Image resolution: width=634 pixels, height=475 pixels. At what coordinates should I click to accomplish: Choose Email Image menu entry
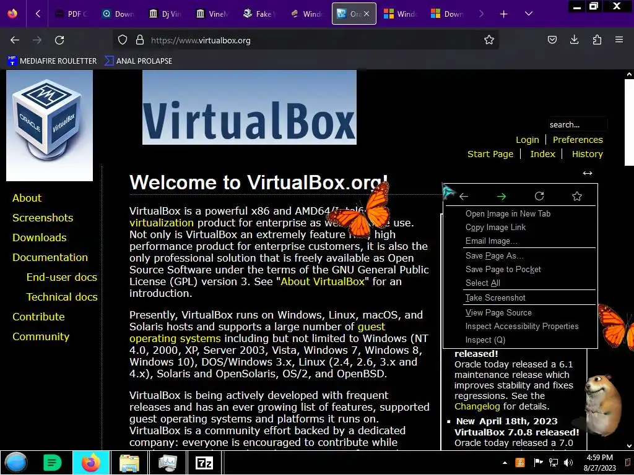tap(520, 241)
